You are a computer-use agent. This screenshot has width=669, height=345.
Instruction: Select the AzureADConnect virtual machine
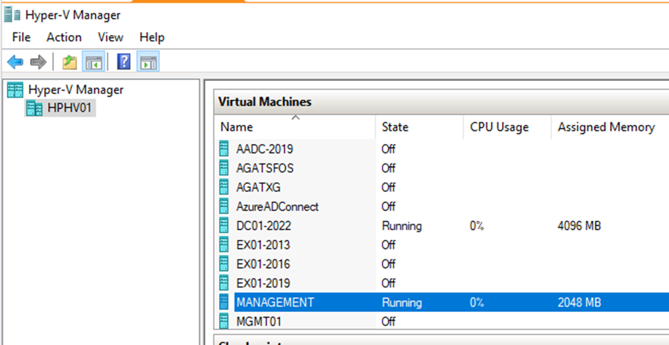tap(277, 206)
